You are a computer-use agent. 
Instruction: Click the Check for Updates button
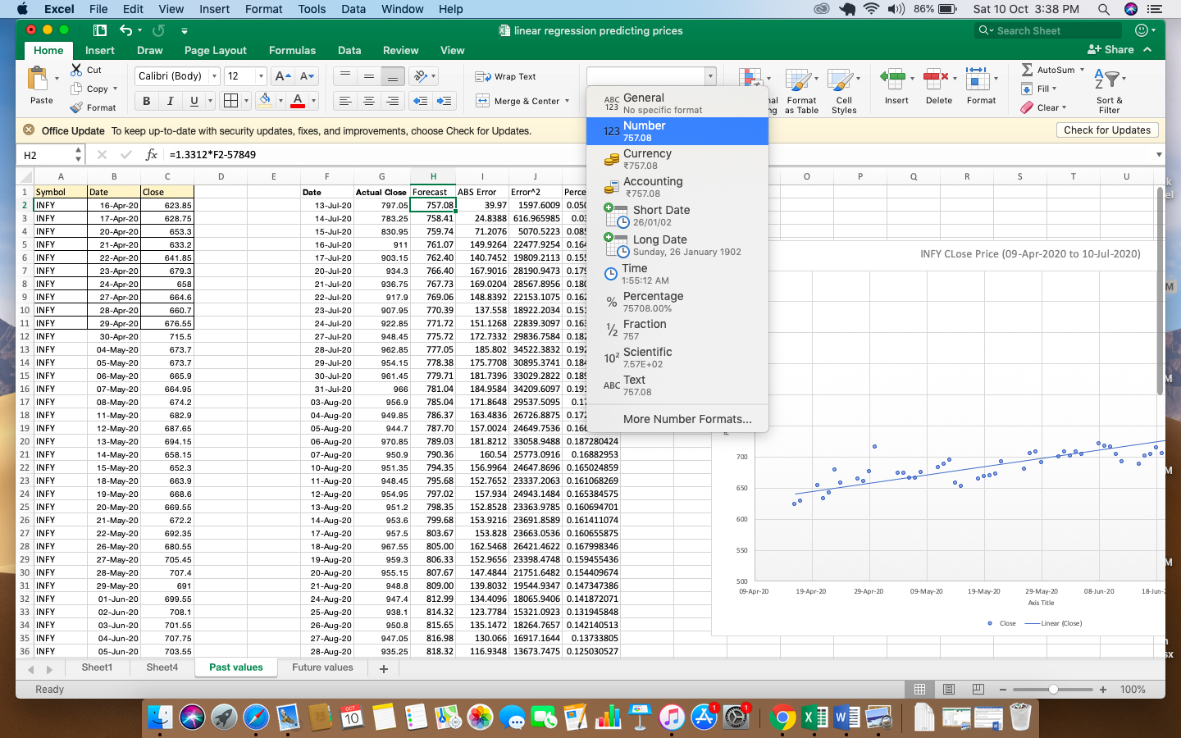tap(1106, 130)
